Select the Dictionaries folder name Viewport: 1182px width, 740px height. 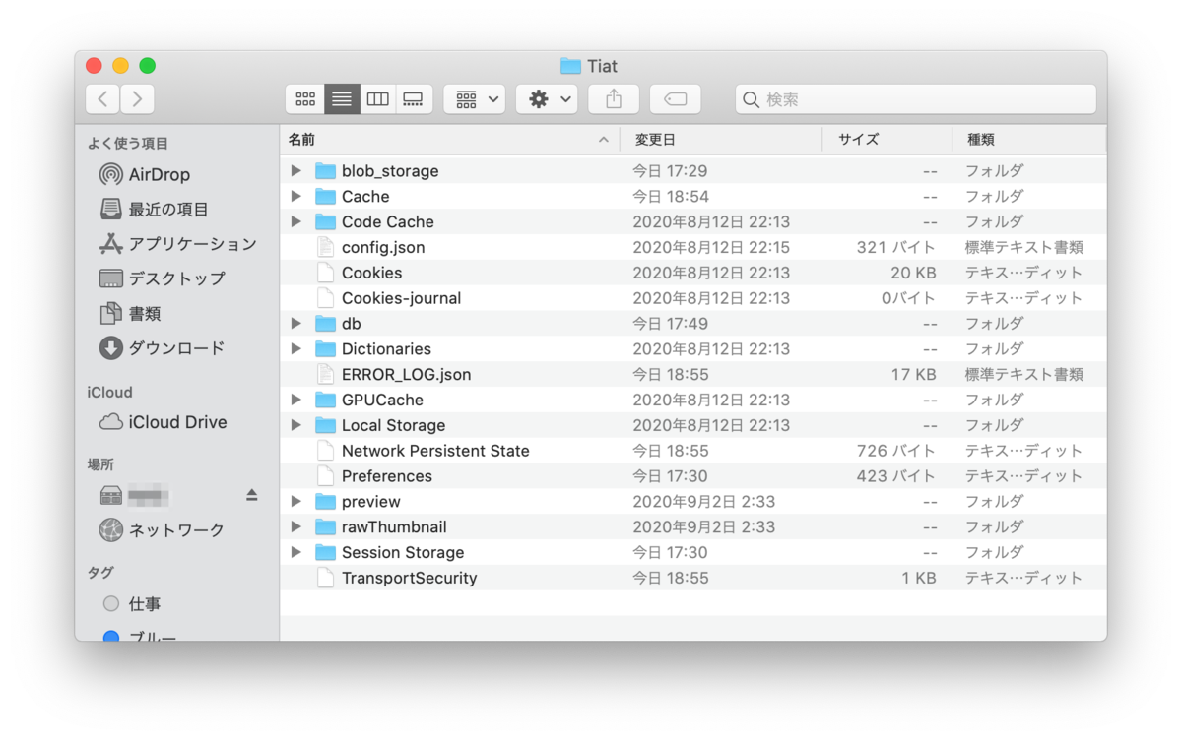click(x=386, y=349)
